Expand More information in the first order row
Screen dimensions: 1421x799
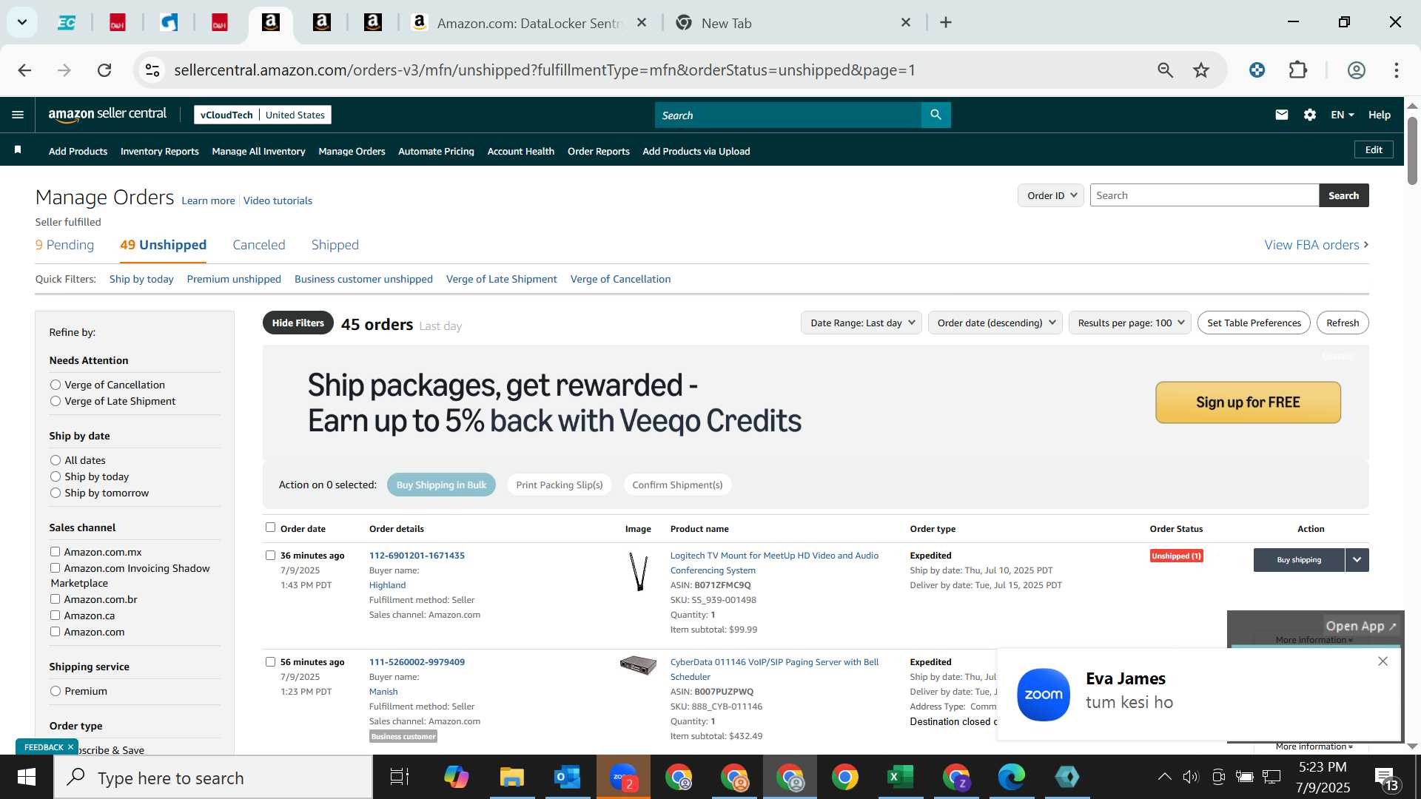point(1314,640)
